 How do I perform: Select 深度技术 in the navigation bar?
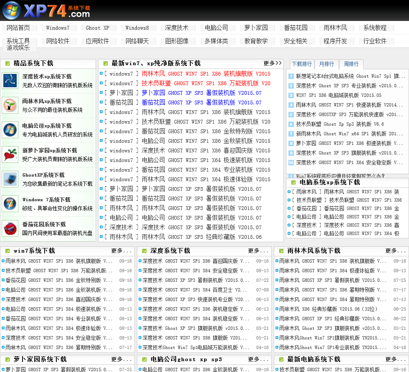coord(177,28)
